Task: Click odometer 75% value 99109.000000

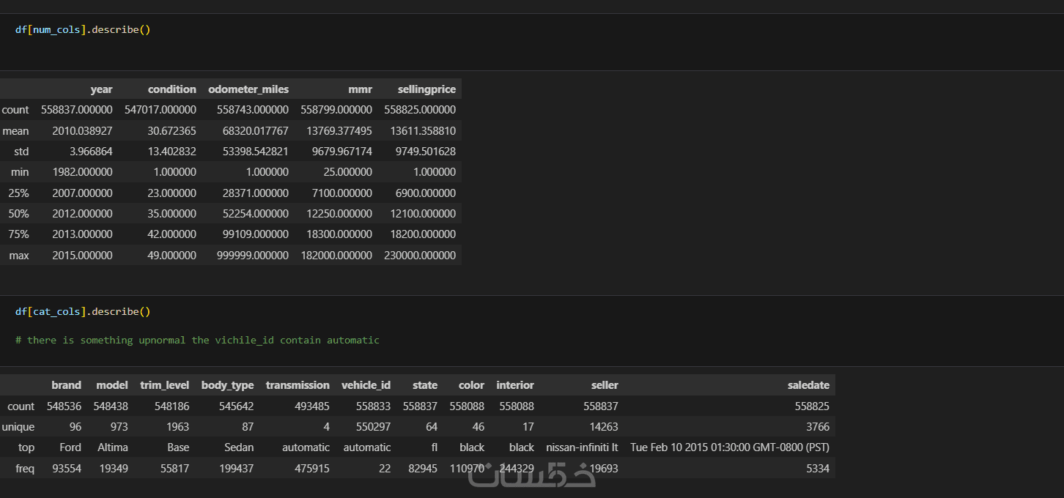Action: (256, 234)
